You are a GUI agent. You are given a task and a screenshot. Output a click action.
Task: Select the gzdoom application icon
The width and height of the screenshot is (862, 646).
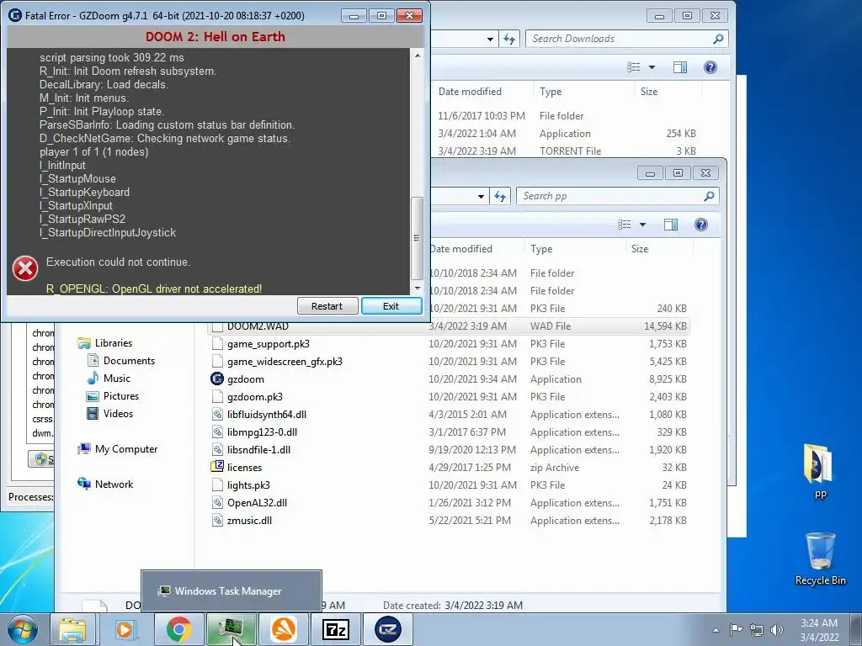217,379
